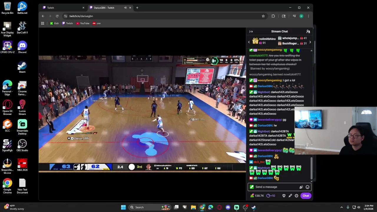This screenshot has width=377, height=212.
Task: Open the chat community users list
Action: tap(308, 32)
